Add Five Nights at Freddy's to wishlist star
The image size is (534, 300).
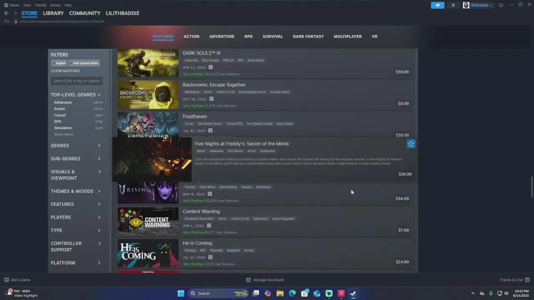[x=411, y=144]
